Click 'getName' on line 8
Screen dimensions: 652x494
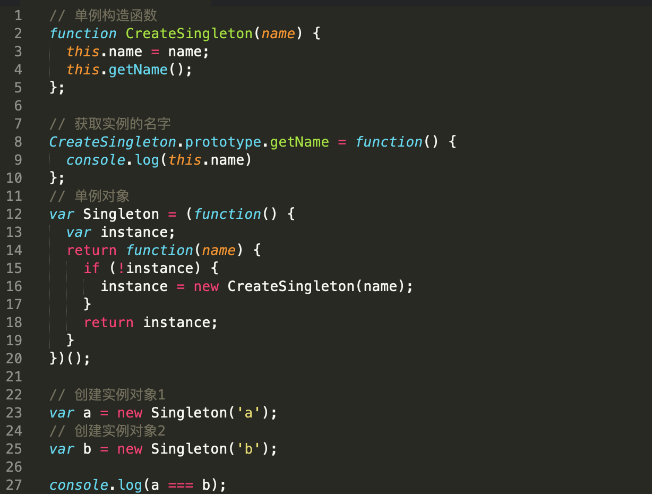coord(299,141)
